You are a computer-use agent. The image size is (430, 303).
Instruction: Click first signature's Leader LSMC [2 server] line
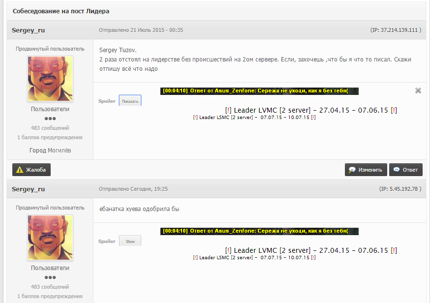click(x=254, y=118)
